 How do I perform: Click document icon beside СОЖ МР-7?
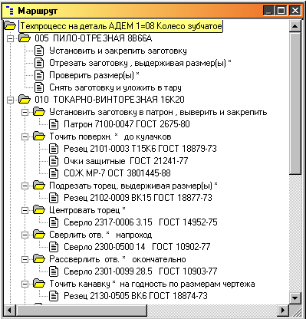point(54,173)
